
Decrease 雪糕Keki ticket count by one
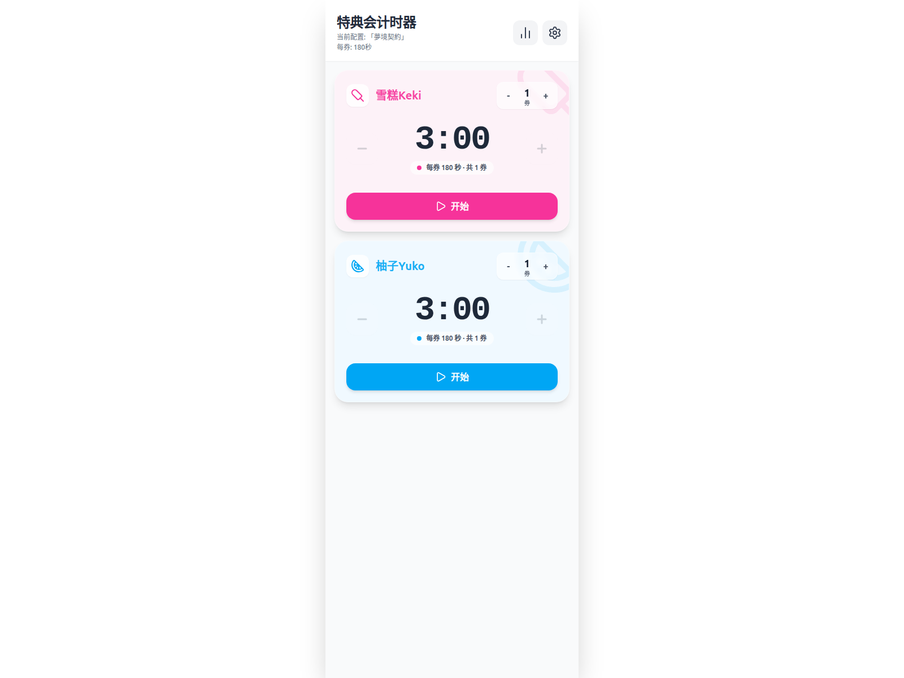(x=508, y=96)
